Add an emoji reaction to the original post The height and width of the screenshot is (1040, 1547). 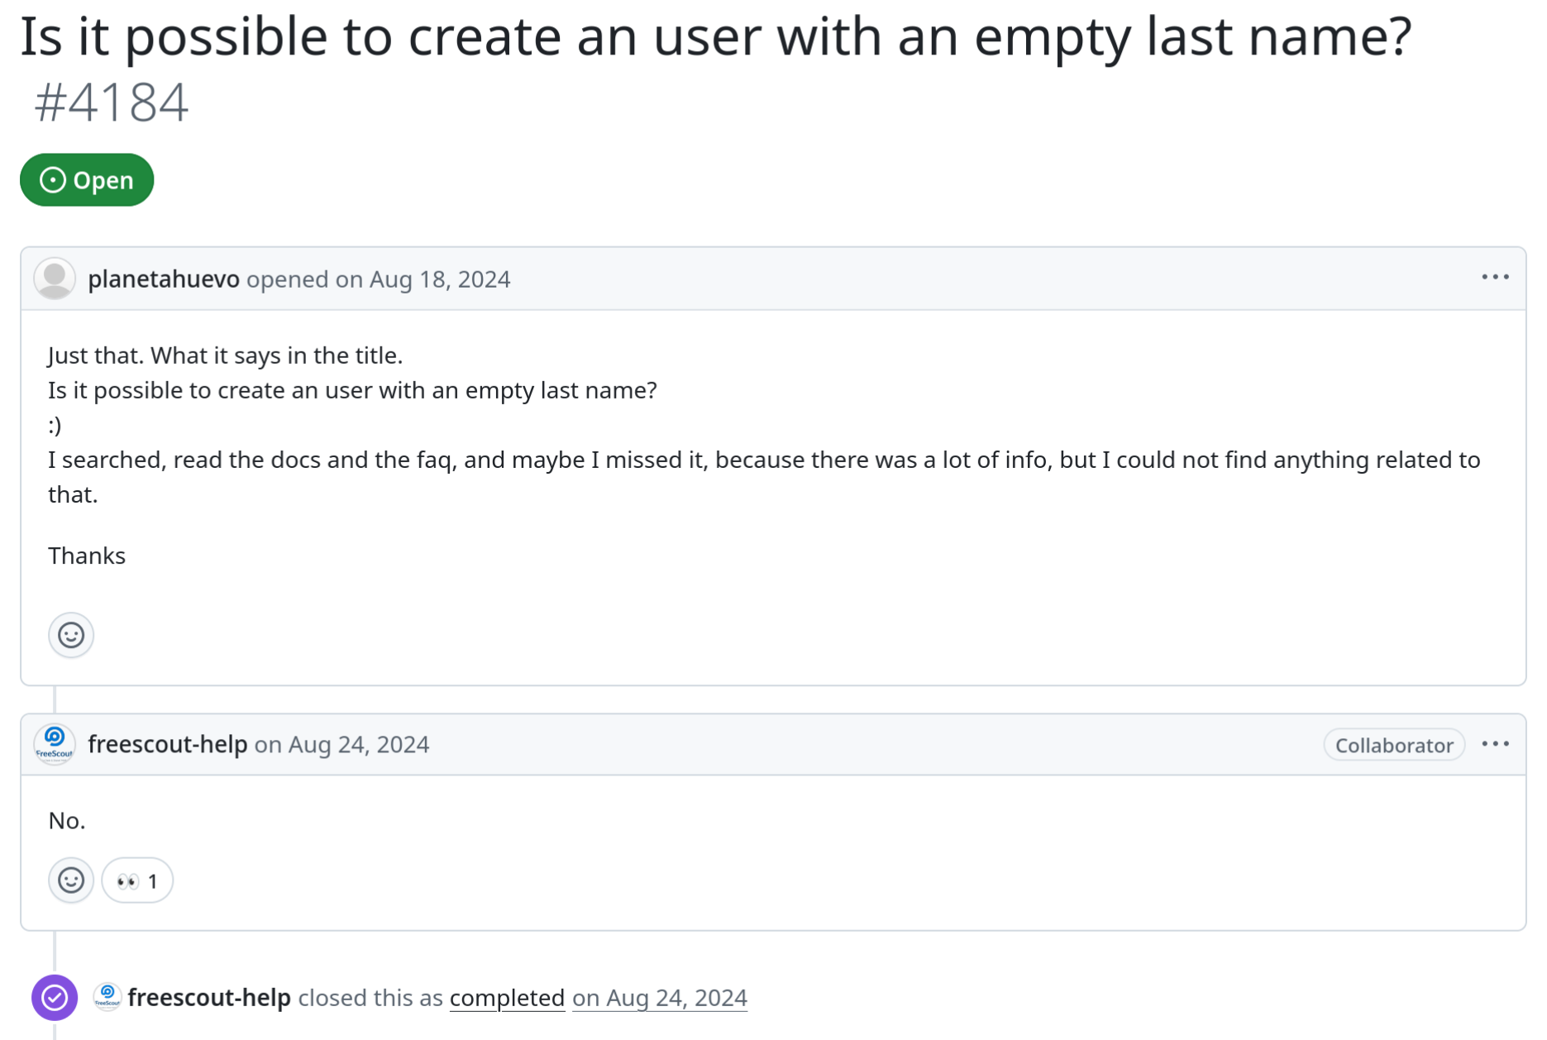click(x=71, y=635)
